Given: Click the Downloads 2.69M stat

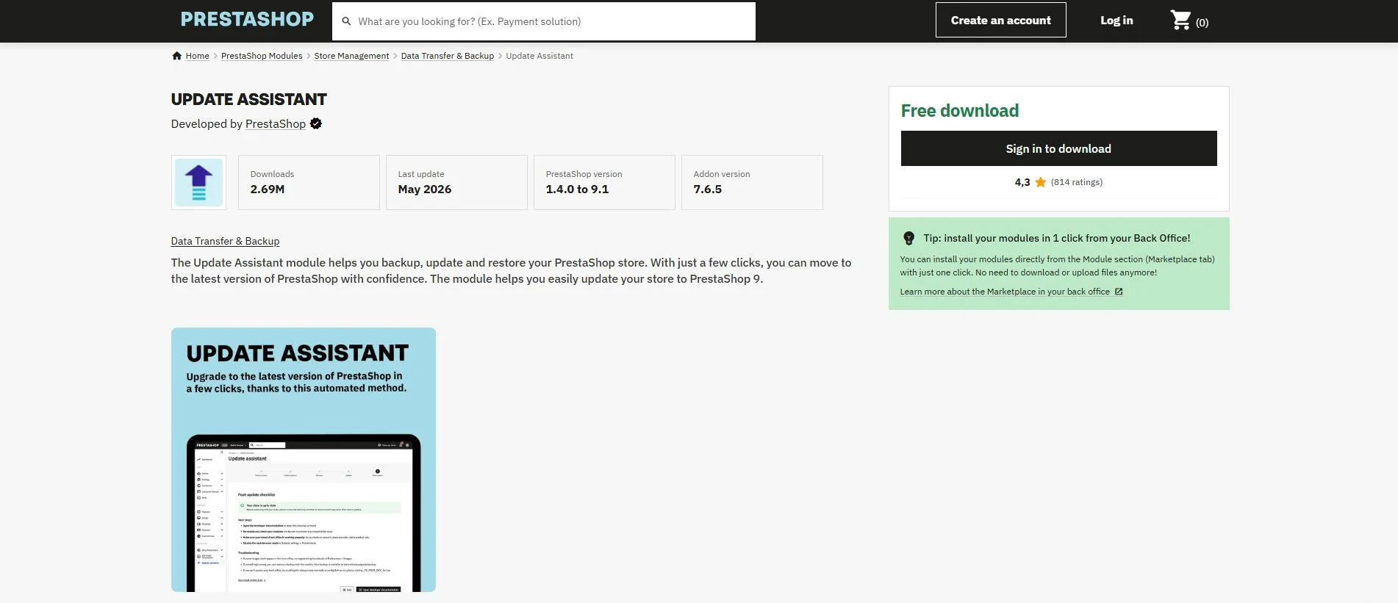Looking at the screenshot, I should tap(309, 182).
